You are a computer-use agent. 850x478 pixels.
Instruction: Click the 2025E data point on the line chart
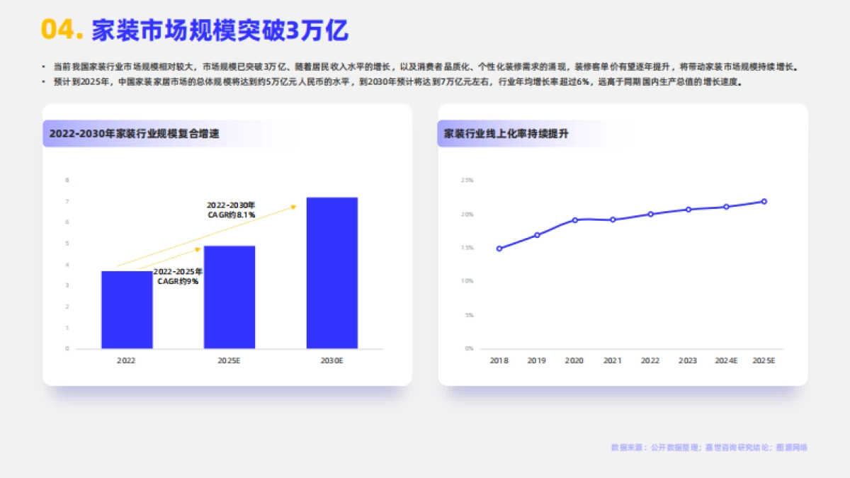click(764, 200)
